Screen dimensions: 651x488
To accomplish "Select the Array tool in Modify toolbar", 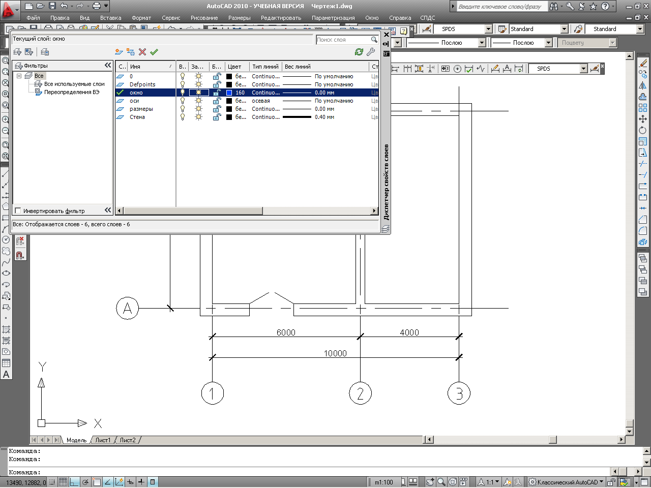I will click(643, 108).
